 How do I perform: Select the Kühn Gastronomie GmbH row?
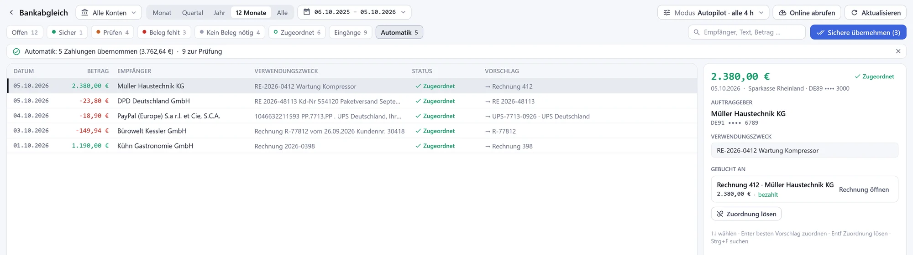click(352, 146)
